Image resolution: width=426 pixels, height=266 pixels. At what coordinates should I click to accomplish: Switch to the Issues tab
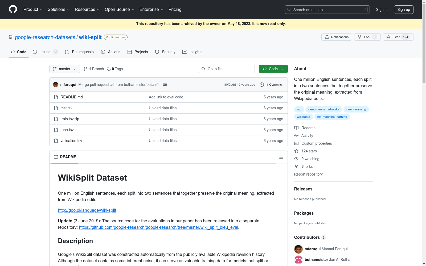coord(45,52)
